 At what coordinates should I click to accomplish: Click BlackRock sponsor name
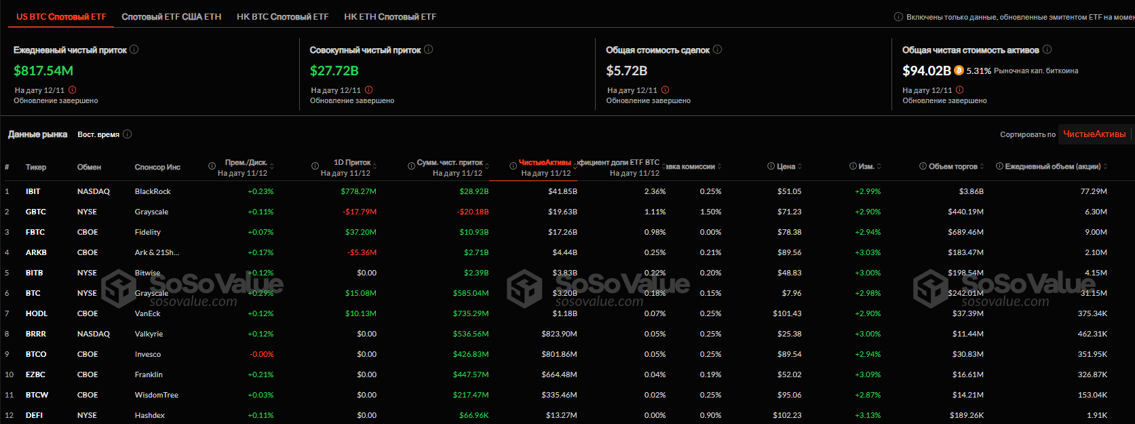pyautogui.click(x=153, y=191)
